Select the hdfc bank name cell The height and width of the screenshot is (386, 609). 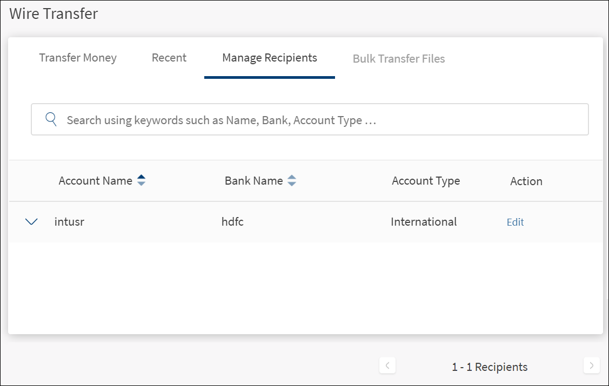point(232,222)
